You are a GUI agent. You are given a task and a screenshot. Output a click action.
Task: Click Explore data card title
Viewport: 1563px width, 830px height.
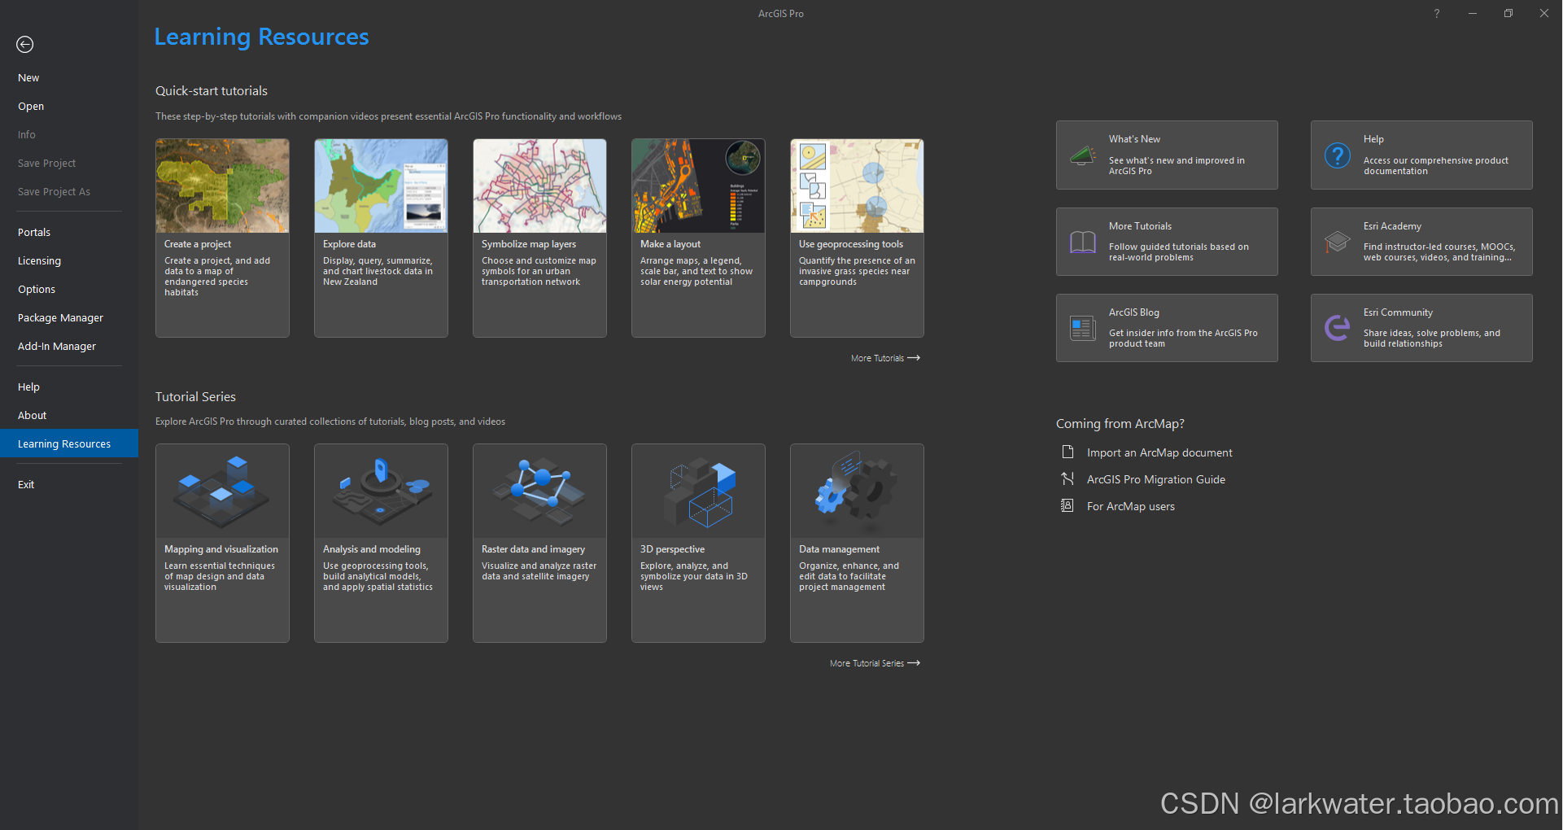pyautogui.click(x=349, y=244)
